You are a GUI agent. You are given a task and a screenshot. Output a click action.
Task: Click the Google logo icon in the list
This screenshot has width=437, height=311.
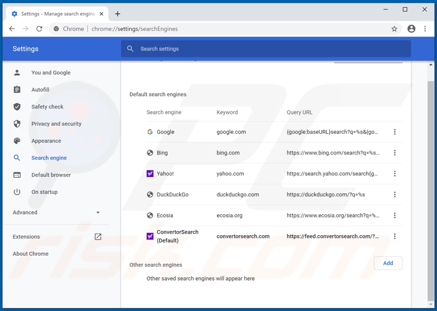[x=150, y=132]
